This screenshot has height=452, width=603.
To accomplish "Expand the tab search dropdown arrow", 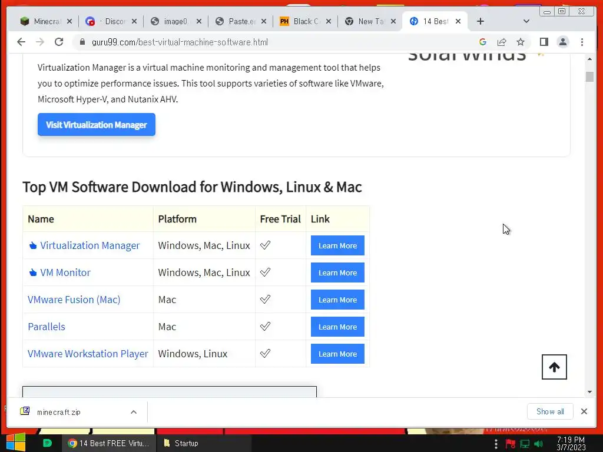I will pos(526,22).
